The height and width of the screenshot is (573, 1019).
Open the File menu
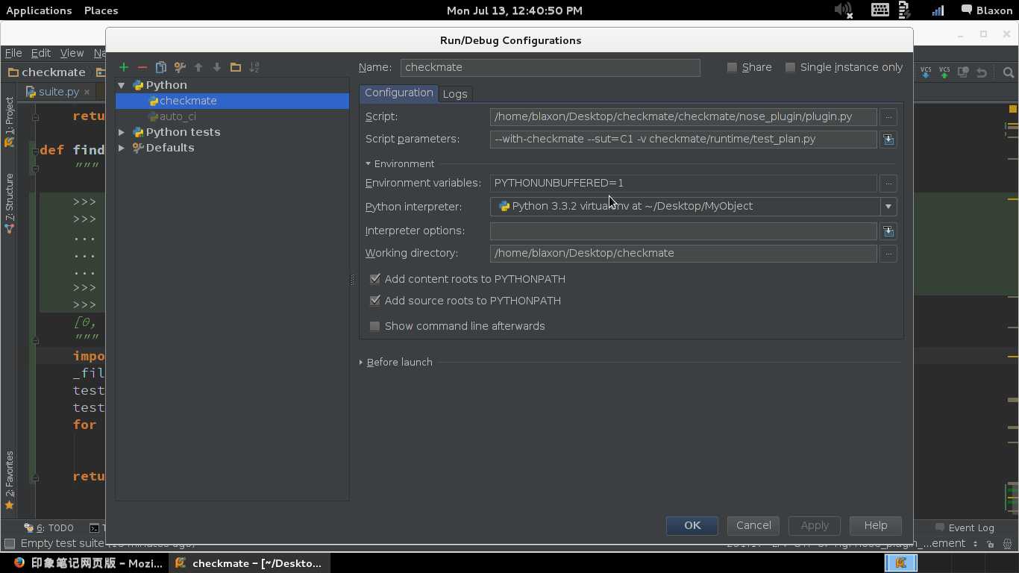[13, 53]
